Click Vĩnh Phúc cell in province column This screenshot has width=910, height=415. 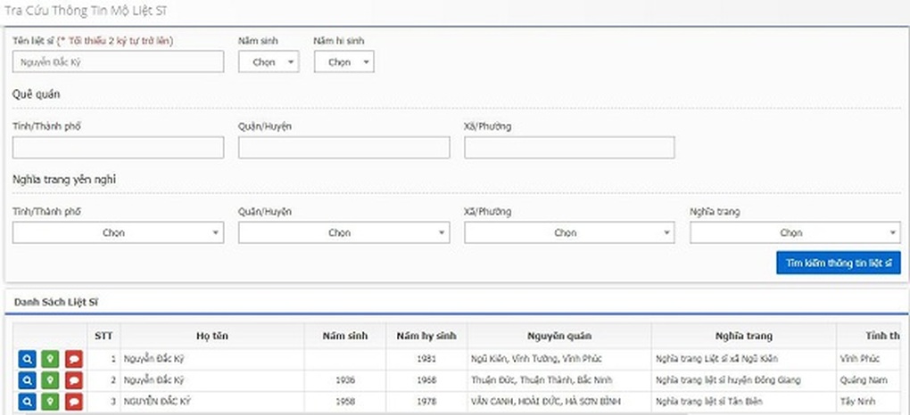(869, 360)
